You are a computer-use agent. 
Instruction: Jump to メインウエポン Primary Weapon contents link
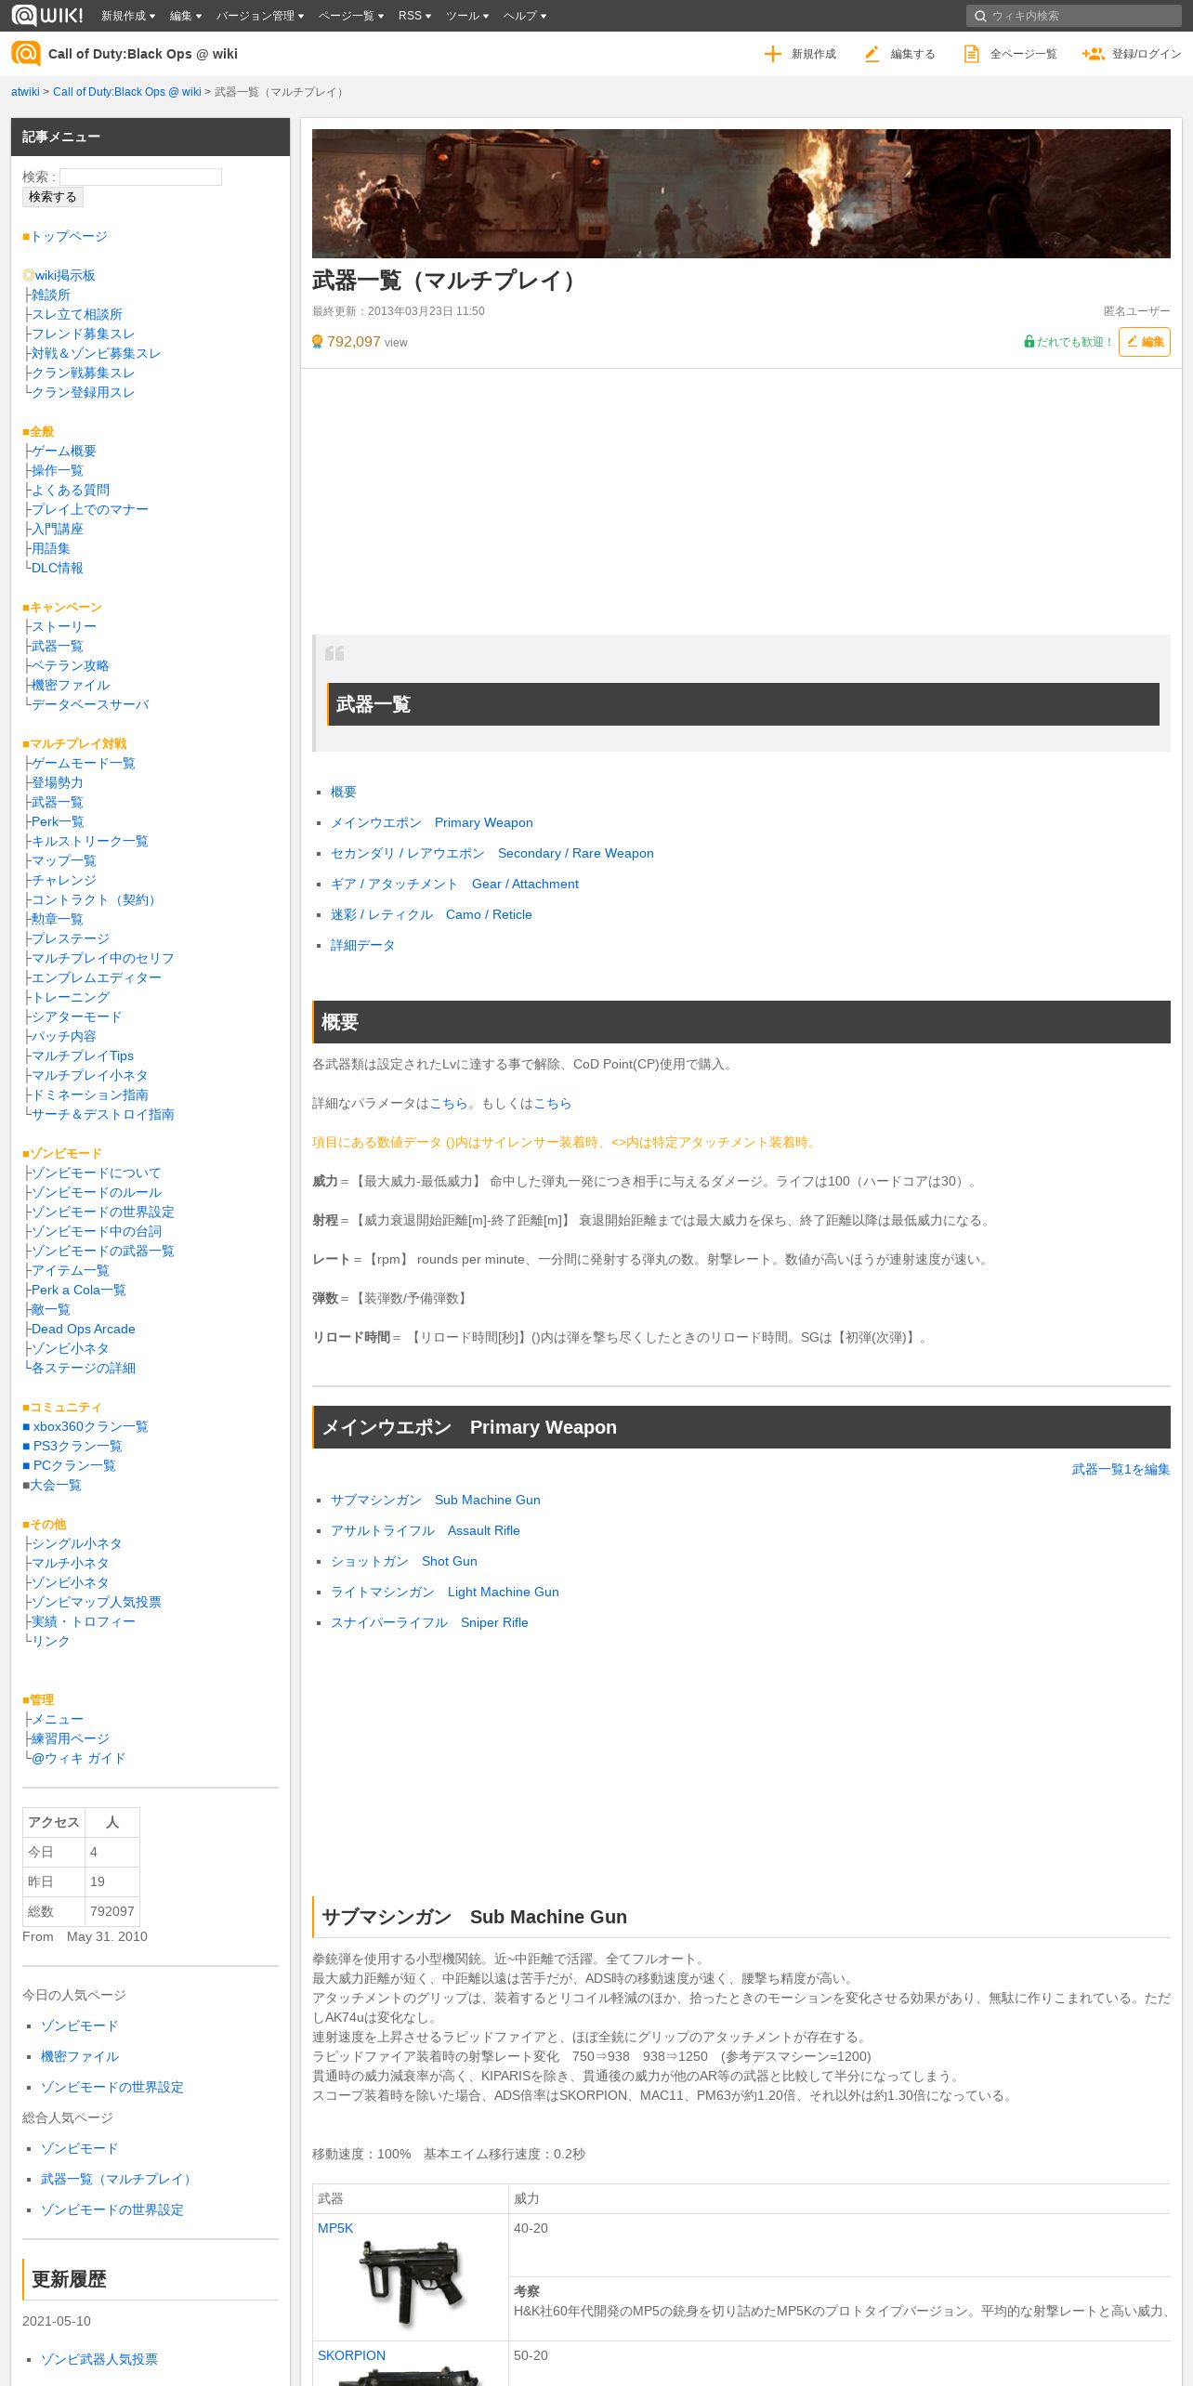pyautogui.click(x=431, y=822)
